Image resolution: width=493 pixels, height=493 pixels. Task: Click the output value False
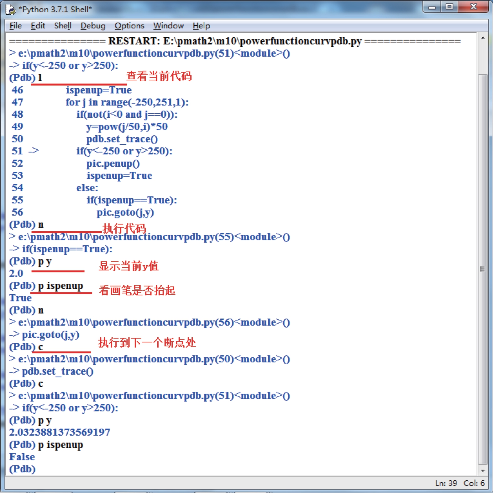pos(22,457)
